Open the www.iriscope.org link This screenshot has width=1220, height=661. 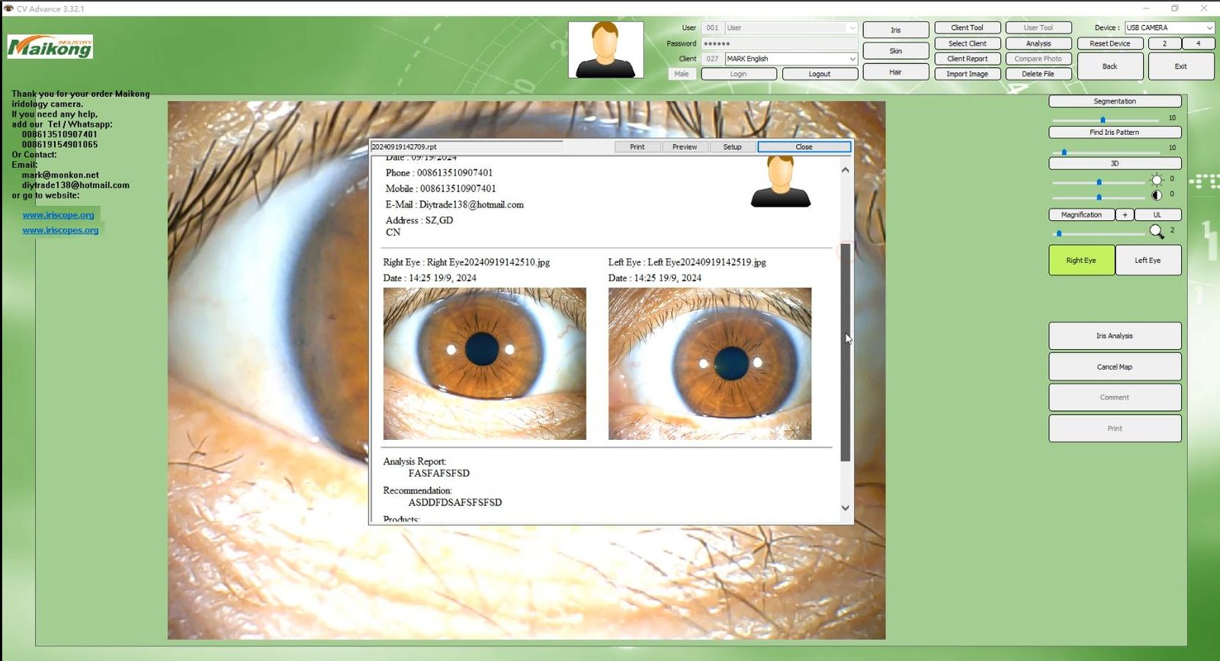coord(59,215)
